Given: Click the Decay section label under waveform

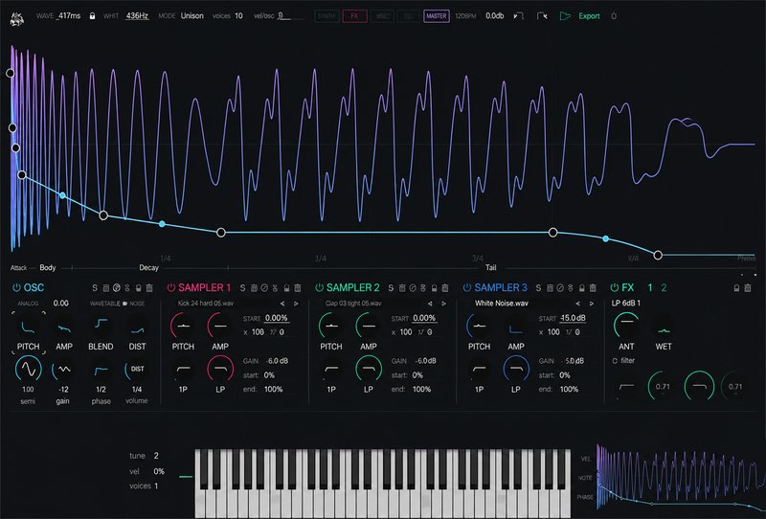Looking at the screenshot, I should pyautogui.click(x=148, y=268).
